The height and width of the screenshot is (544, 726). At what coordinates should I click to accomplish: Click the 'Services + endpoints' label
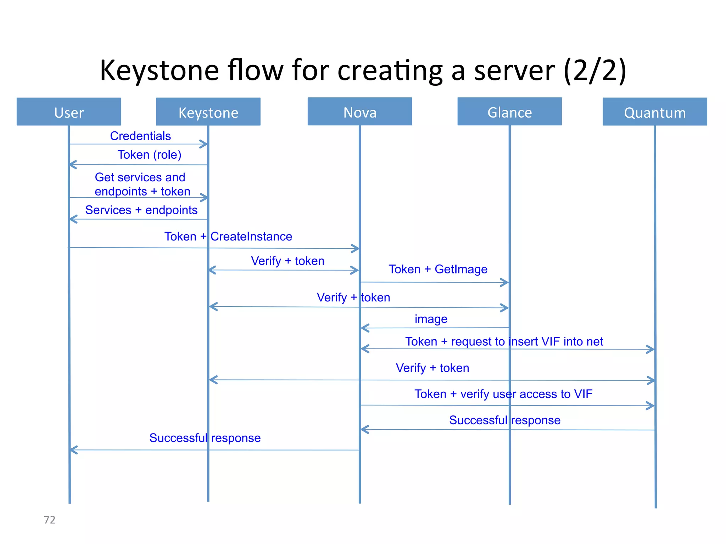[141, 210]
